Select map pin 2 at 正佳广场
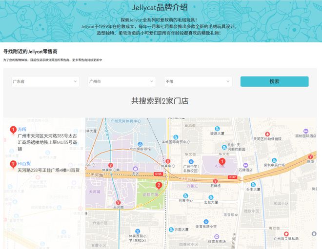The image size is (322, 249). (x=159, y=186)
